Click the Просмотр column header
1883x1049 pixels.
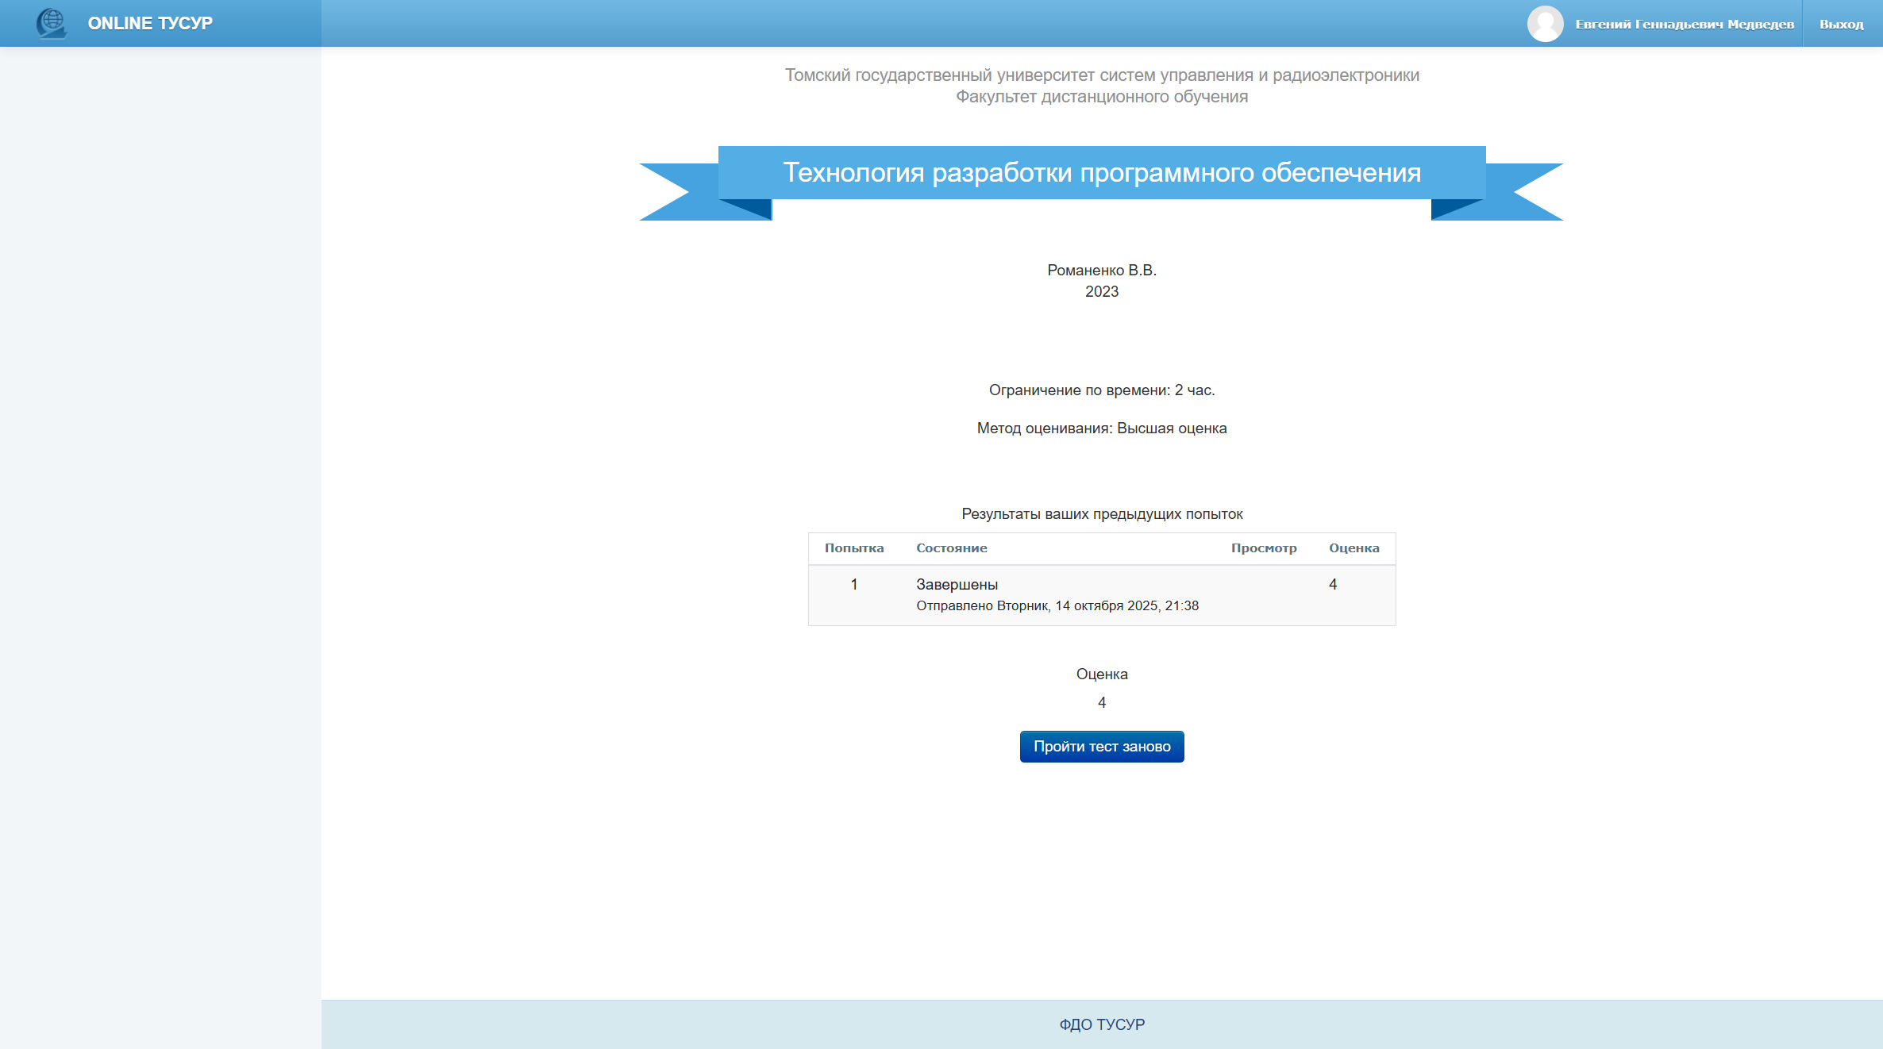click(1263, 548)
